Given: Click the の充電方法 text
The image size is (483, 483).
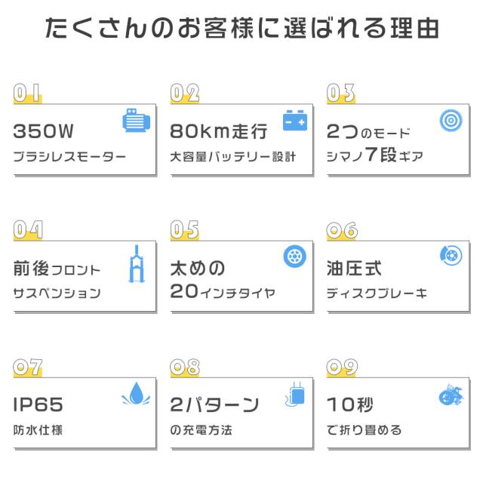Looking at the screenshot, I should (x=202, y=430).
